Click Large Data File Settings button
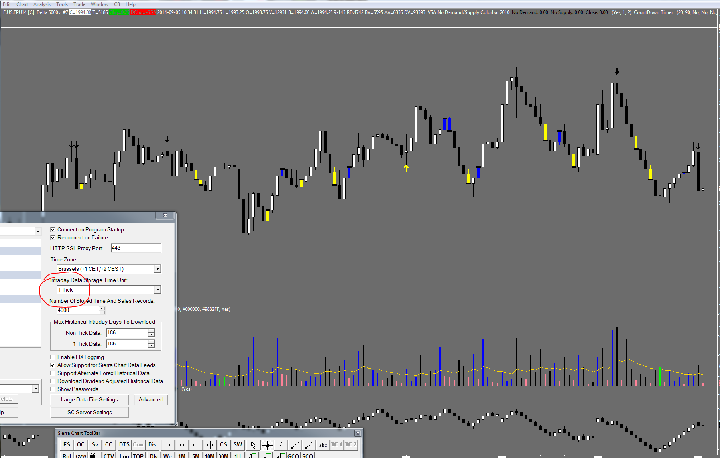Image resolution: width=720 pixels, height=458 pixels. [x=90, y=399]
